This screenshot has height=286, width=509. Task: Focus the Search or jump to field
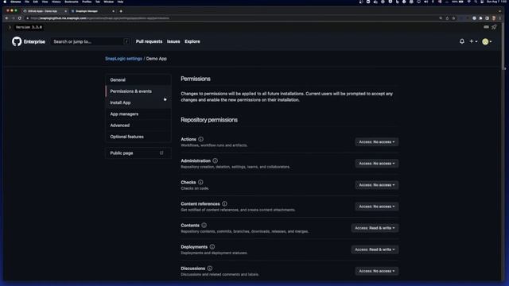coord(90,41)
